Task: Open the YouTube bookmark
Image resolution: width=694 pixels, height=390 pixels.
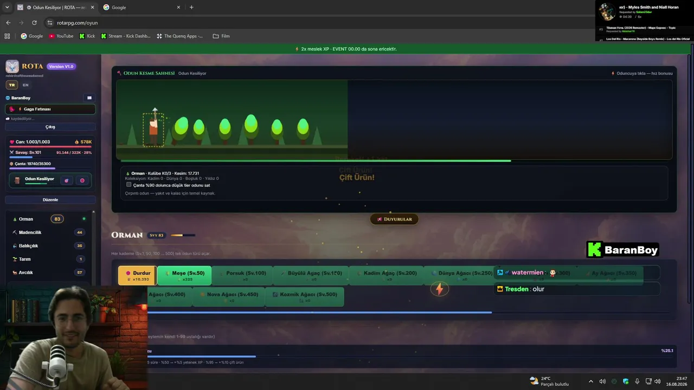Action: pyautogui.click(x=61, y=36)
